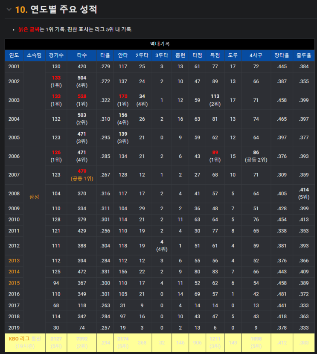The image size is (317, 354).
Task: Click the 타수 column header
Action: pos(82,55)
